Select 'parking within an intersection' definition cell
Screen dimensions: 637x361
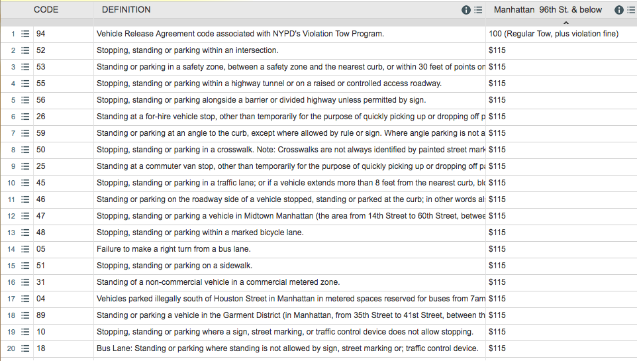coord(289,50)
